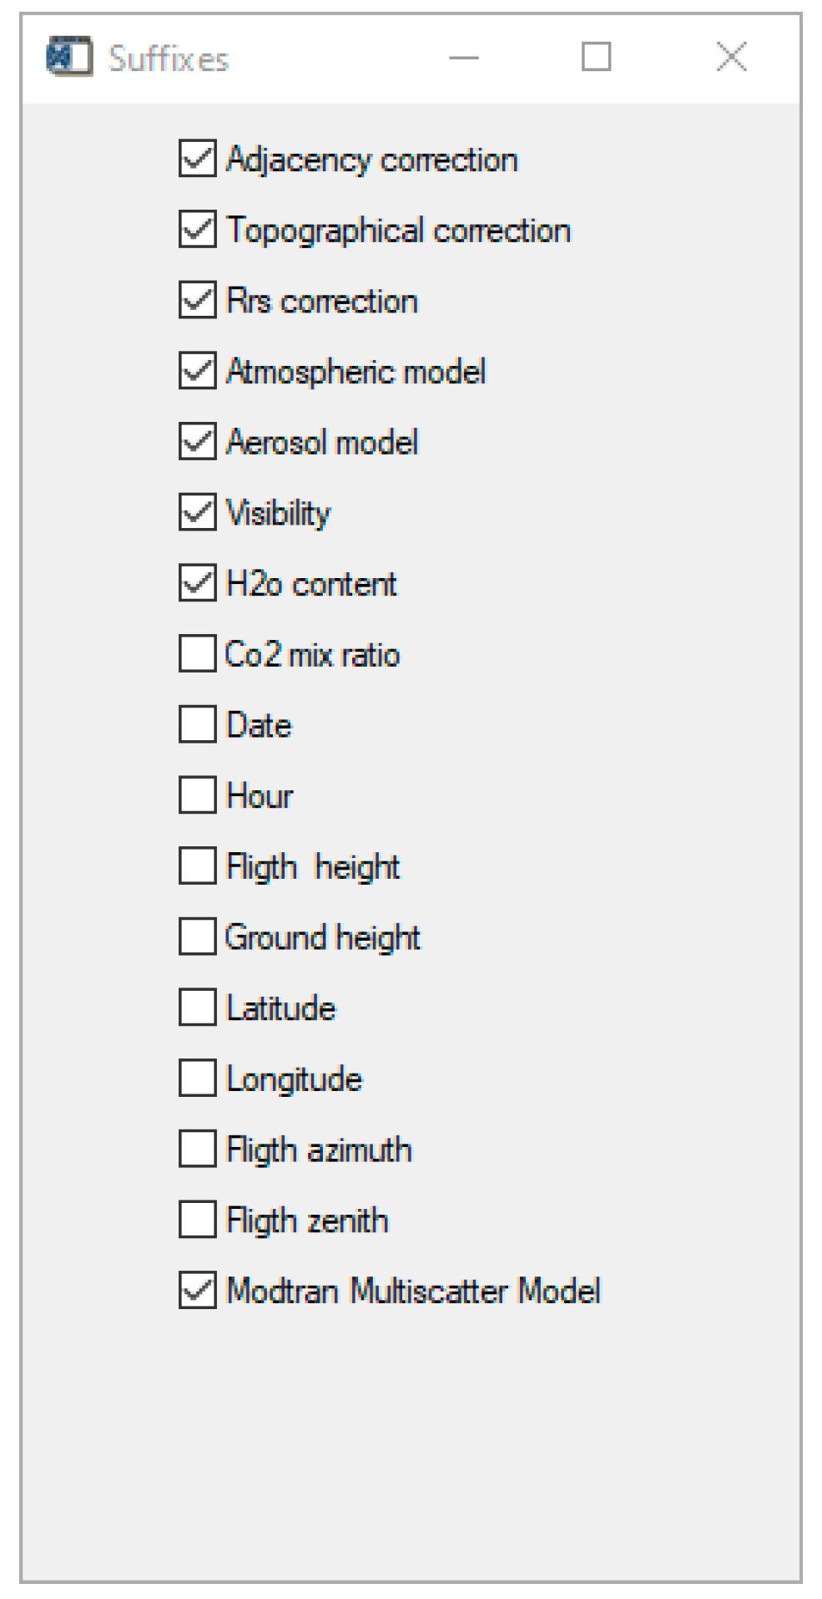The image size is (822, 1599).
Task: Check the Date suffix option
Action: (x=197, y=724)
